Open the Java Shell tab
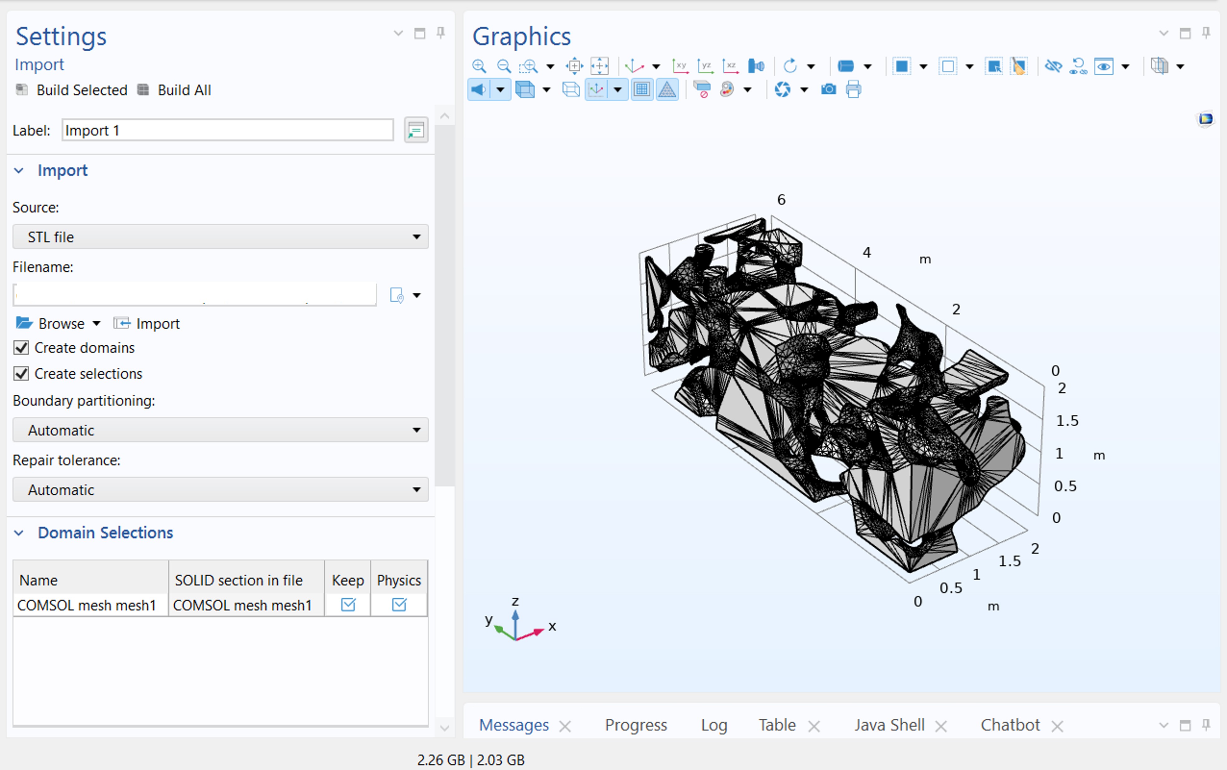 pyautogui.click(x=889, y=725)
